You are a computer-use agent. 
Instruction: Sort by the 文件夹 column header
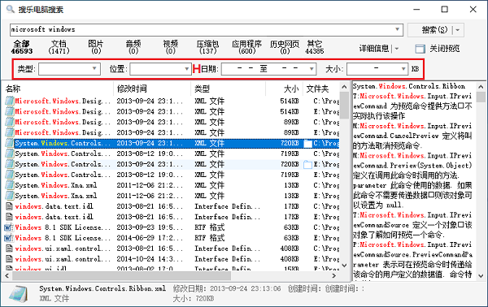321,89
